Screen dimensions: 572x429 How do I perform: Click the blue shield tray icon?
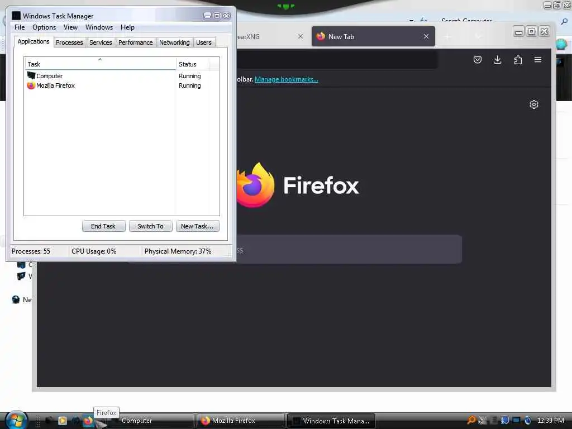pyautogui.click(x=505, y=420)
